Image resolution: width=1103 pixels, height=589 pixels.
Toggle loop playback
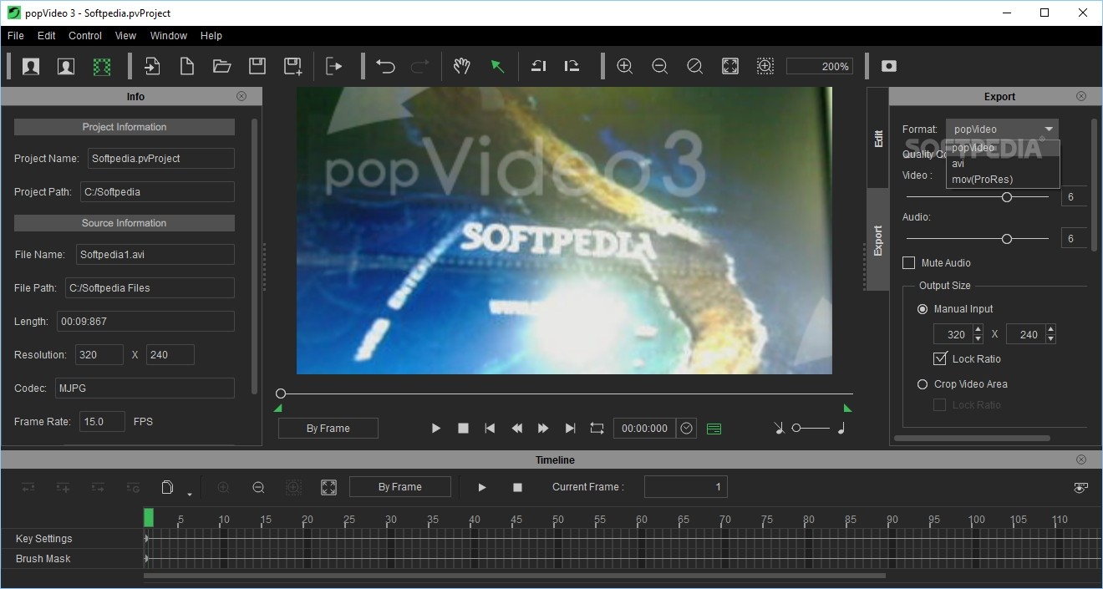(597, 428)
